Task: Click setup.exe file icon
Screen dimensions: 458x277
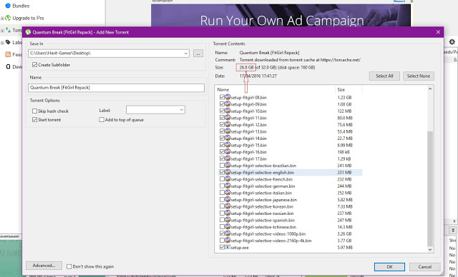Action: pos(228,247)
